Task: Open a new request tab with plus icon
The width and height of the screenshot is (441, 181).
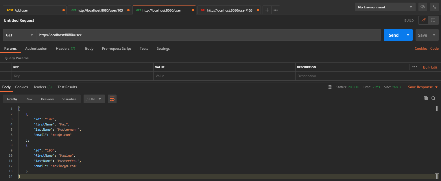Action: pyautogui.click(x=267, y=10)
